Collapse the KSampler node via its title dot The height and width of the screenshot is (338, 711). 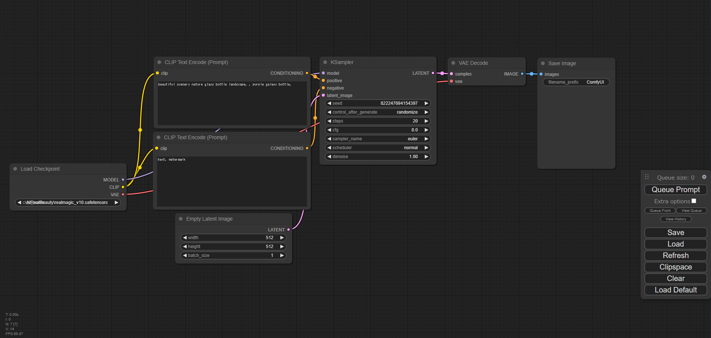pos(325,62)
